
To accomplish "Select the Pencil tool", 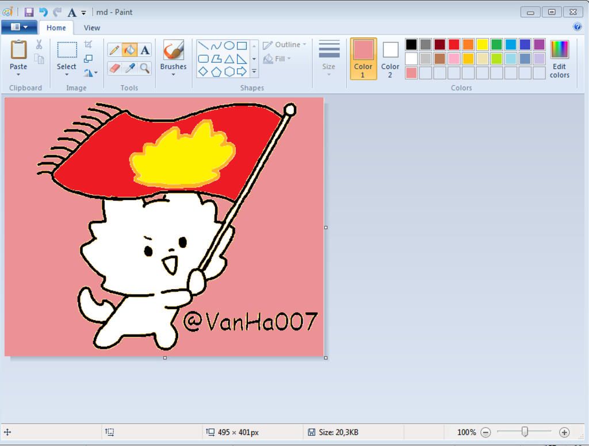I will [114, 50].
